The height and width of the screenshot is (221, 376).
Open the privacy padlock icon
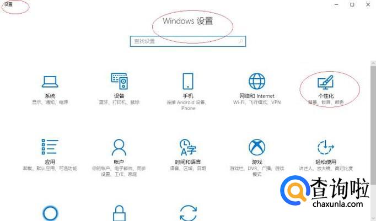(x=119, y=213)
